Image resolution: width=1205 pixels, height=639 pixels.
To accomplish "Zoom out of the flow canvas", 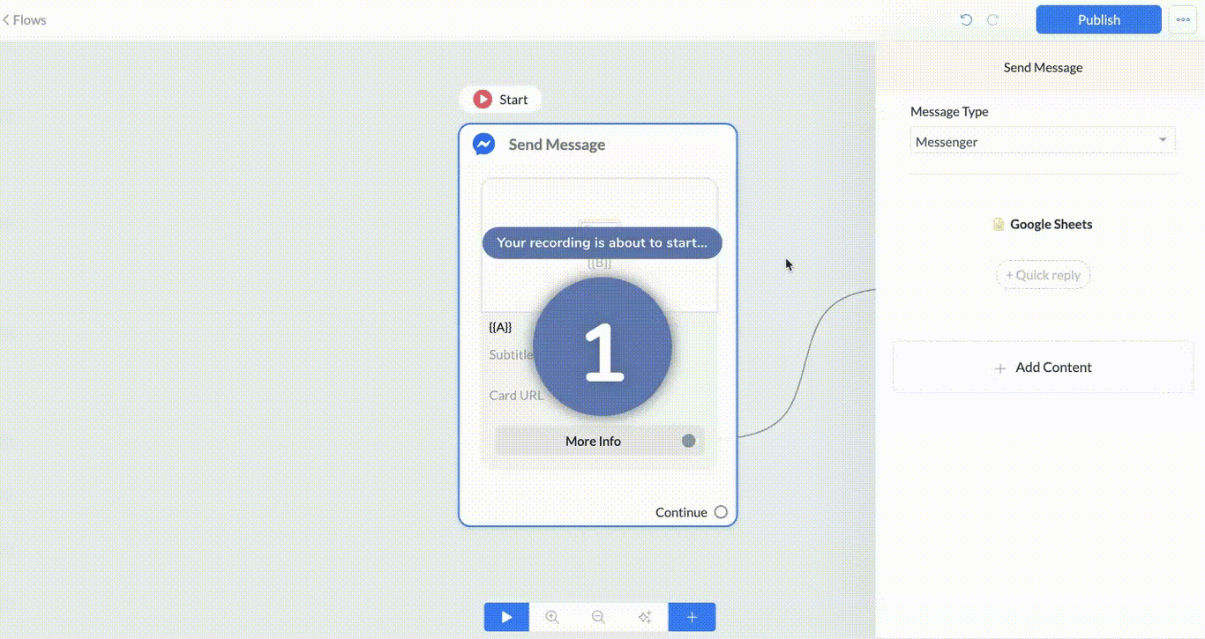I will 598,617.
